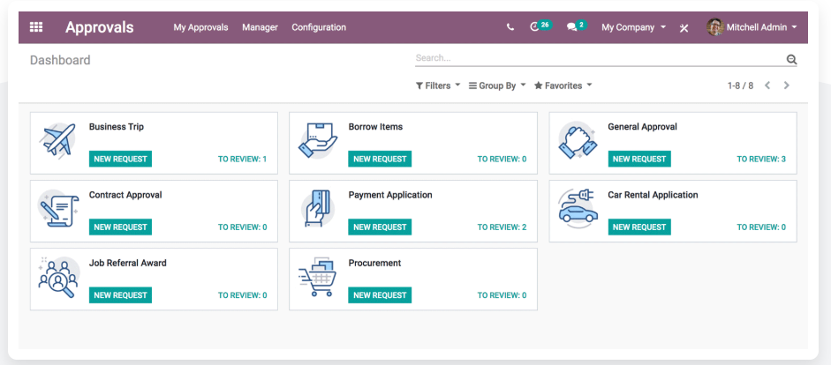Expand the Group By dropdown

(x=497, y=86)
